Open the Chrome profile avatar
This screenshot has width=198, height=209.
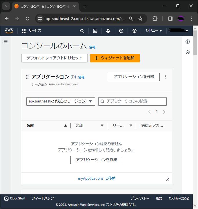point(181,19)
